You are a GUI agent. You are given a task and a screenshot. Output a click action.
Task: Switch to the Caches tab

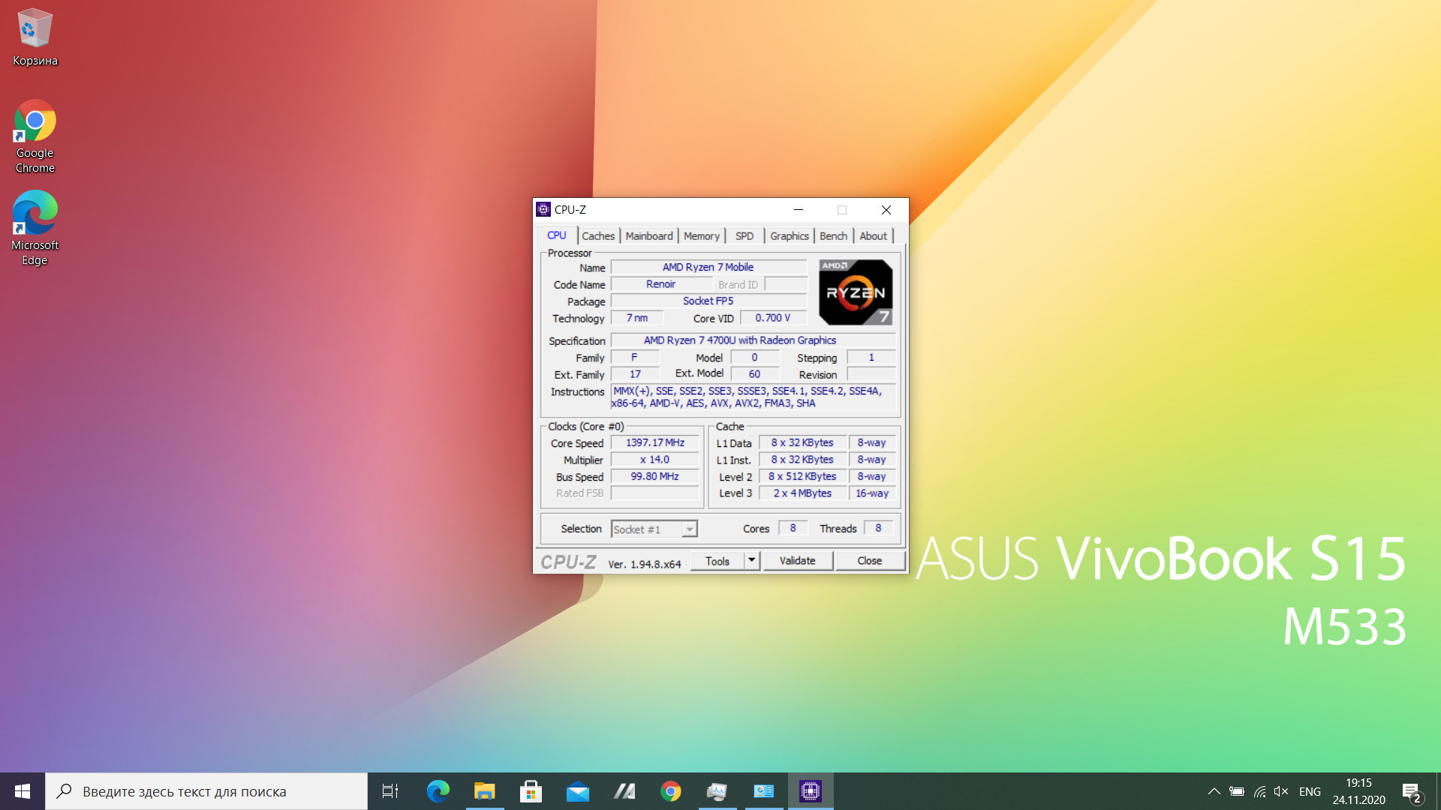[x=598, y=235]
